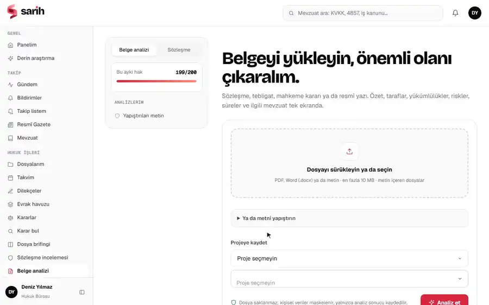Click the Karar bul search icon
Screen dimensions: 489x305
tap(10, 231)
